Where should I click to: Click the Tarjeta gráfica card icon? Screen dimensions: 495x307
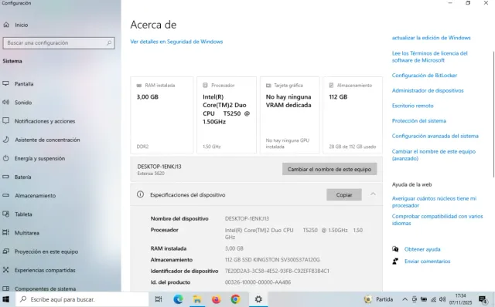click(268, 86)
